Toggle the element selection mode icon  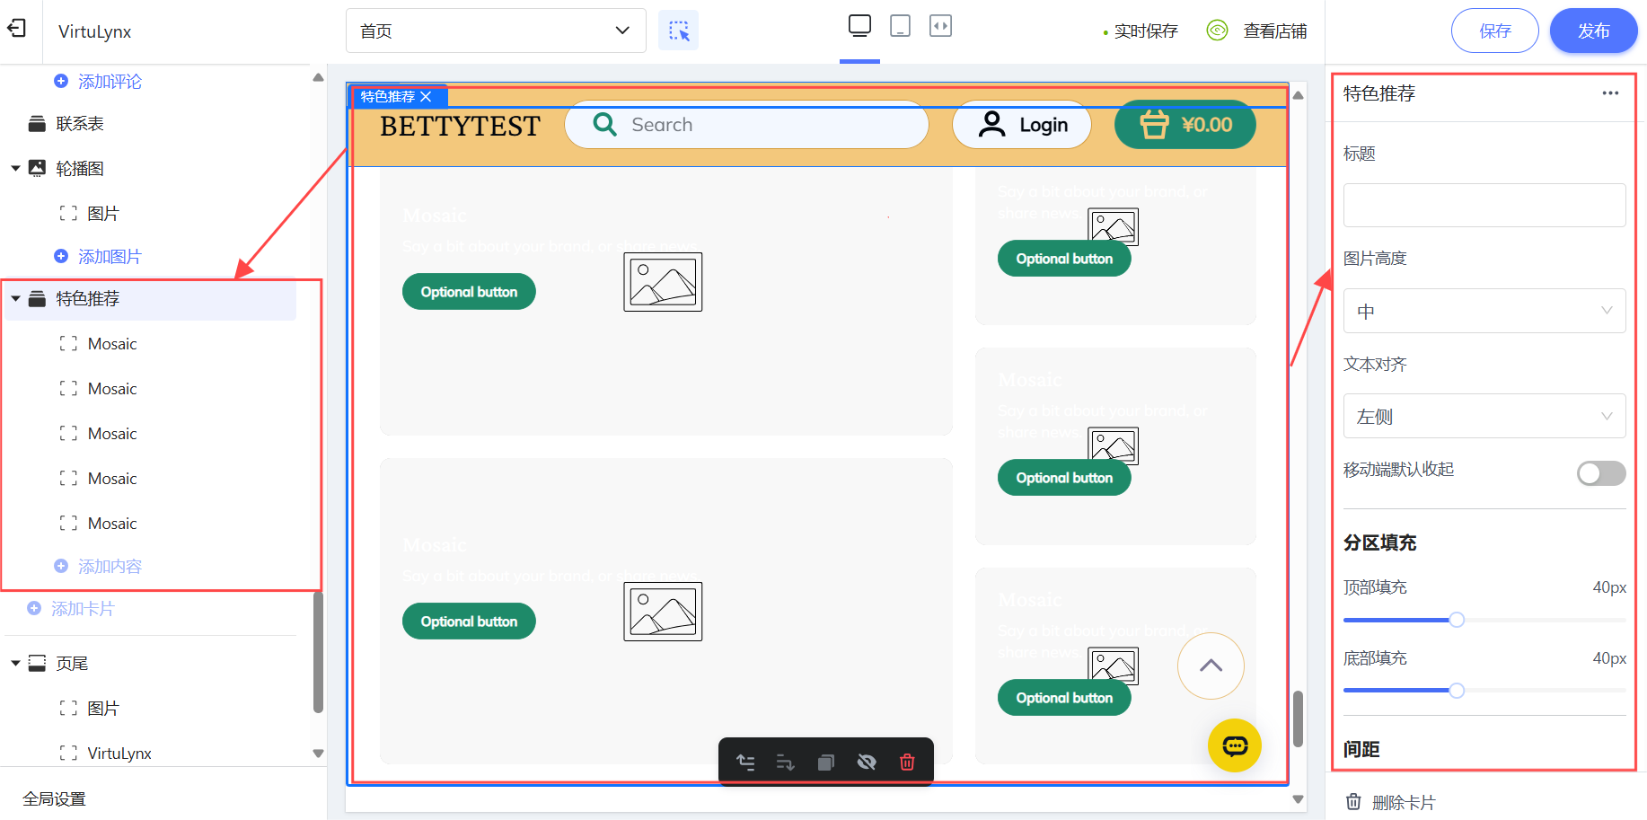point(678,31)
